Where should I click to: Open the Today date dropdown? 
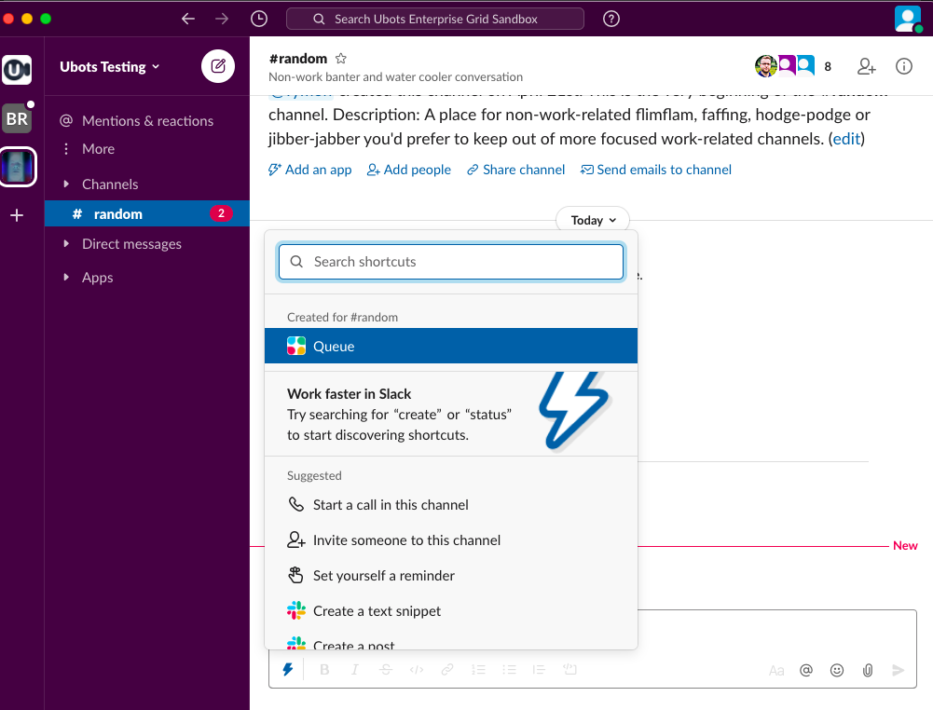(592, 220)
